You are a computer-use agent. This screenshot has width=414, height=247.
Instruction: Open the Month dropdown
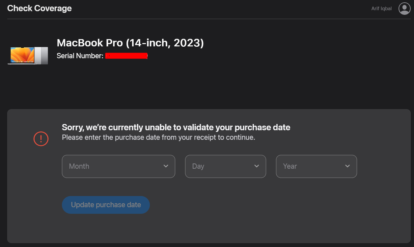pos(118,166)
